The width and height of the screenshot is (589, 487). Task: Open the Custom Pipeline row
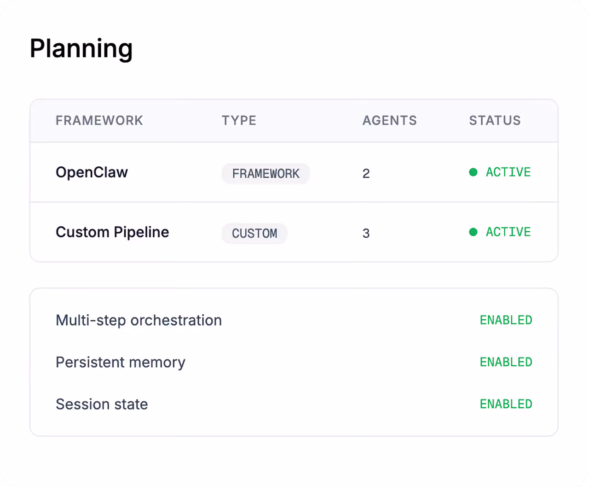[x=112, y=232]
